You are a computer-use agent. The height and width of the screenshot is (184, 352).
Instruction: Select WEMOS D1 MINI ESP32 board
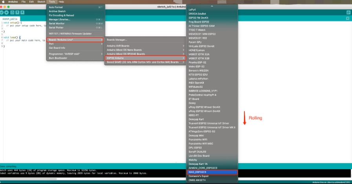[212, 34]
